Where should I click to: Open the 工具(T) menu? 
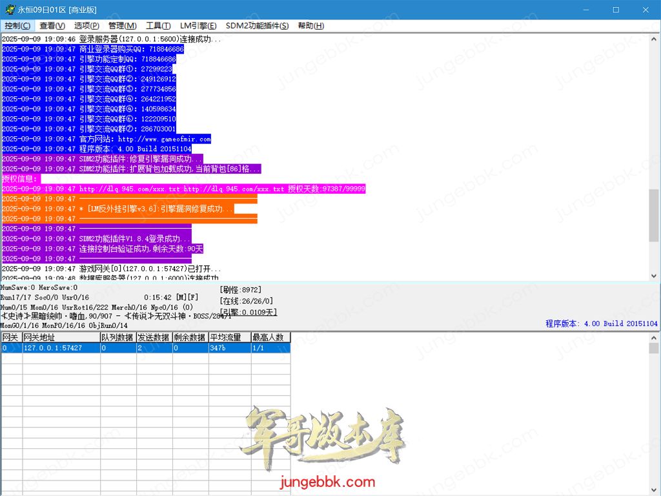158,26
